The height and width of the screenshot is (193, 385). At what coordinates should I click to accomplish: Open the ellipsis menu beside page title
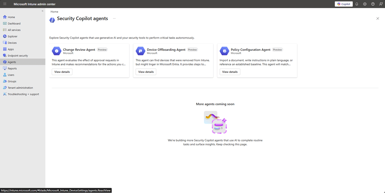[x=114, y=18]
